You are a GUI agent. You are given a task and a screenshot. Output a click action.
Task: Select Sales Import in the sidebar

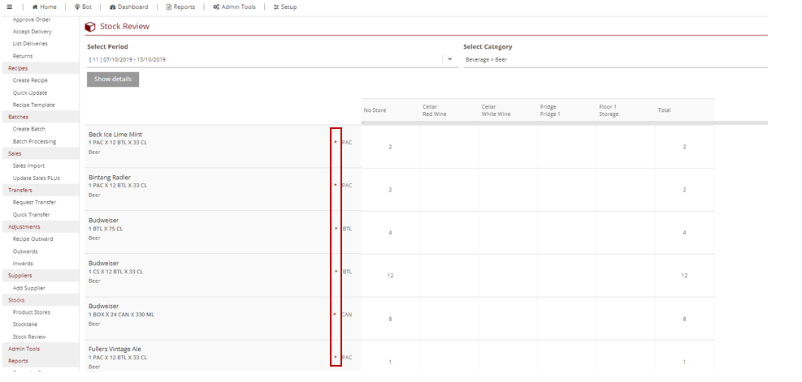click(x=28, y=165)
